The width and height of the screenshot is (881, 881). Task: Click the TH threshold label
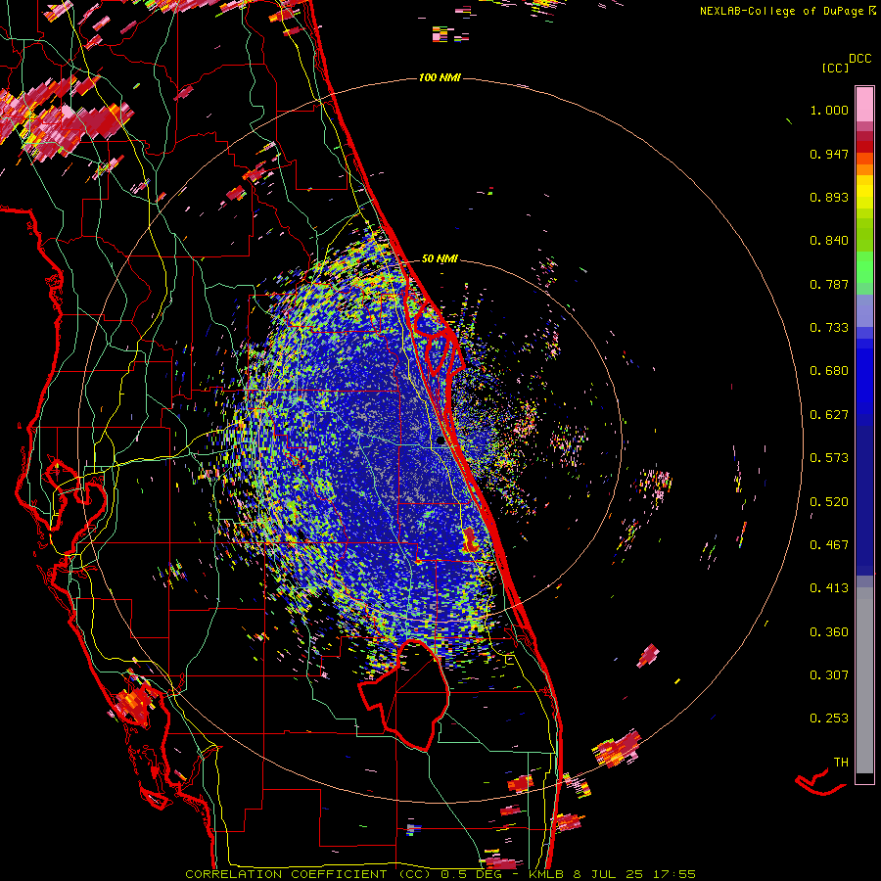point(841,763)
